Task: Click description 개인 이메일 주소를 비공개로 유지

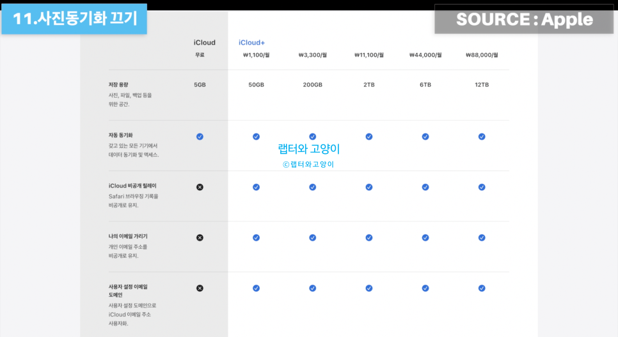Action: [128, 251]
